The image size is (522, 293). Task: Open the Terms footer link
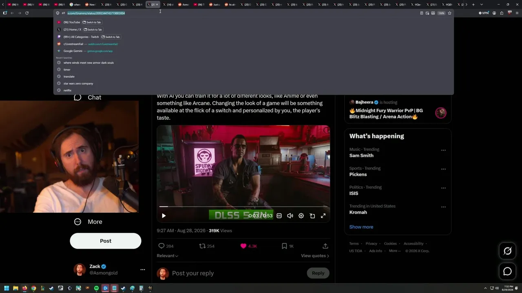pyautogui.click(x=354, y=244)
